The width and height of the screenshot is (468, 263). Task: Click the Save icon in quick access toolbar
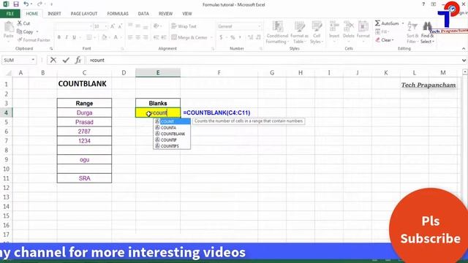[16, 4]
